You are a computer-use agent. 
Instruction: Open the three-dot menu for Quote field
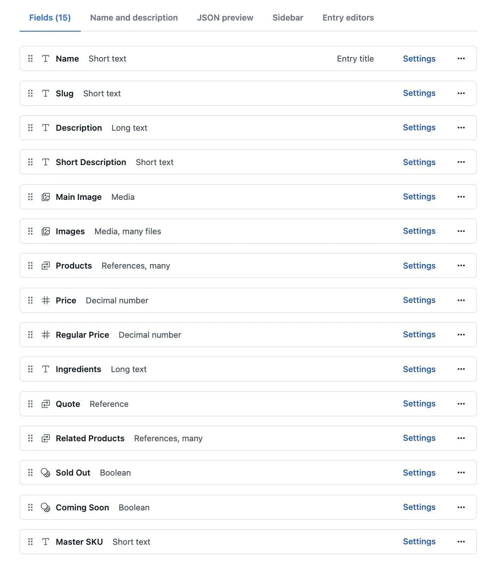(x=461, y=404)
